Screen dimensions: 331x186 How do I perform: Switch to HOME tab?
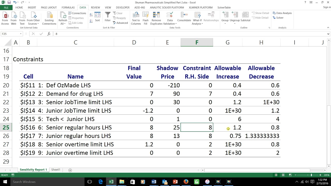tap(19, 7)
